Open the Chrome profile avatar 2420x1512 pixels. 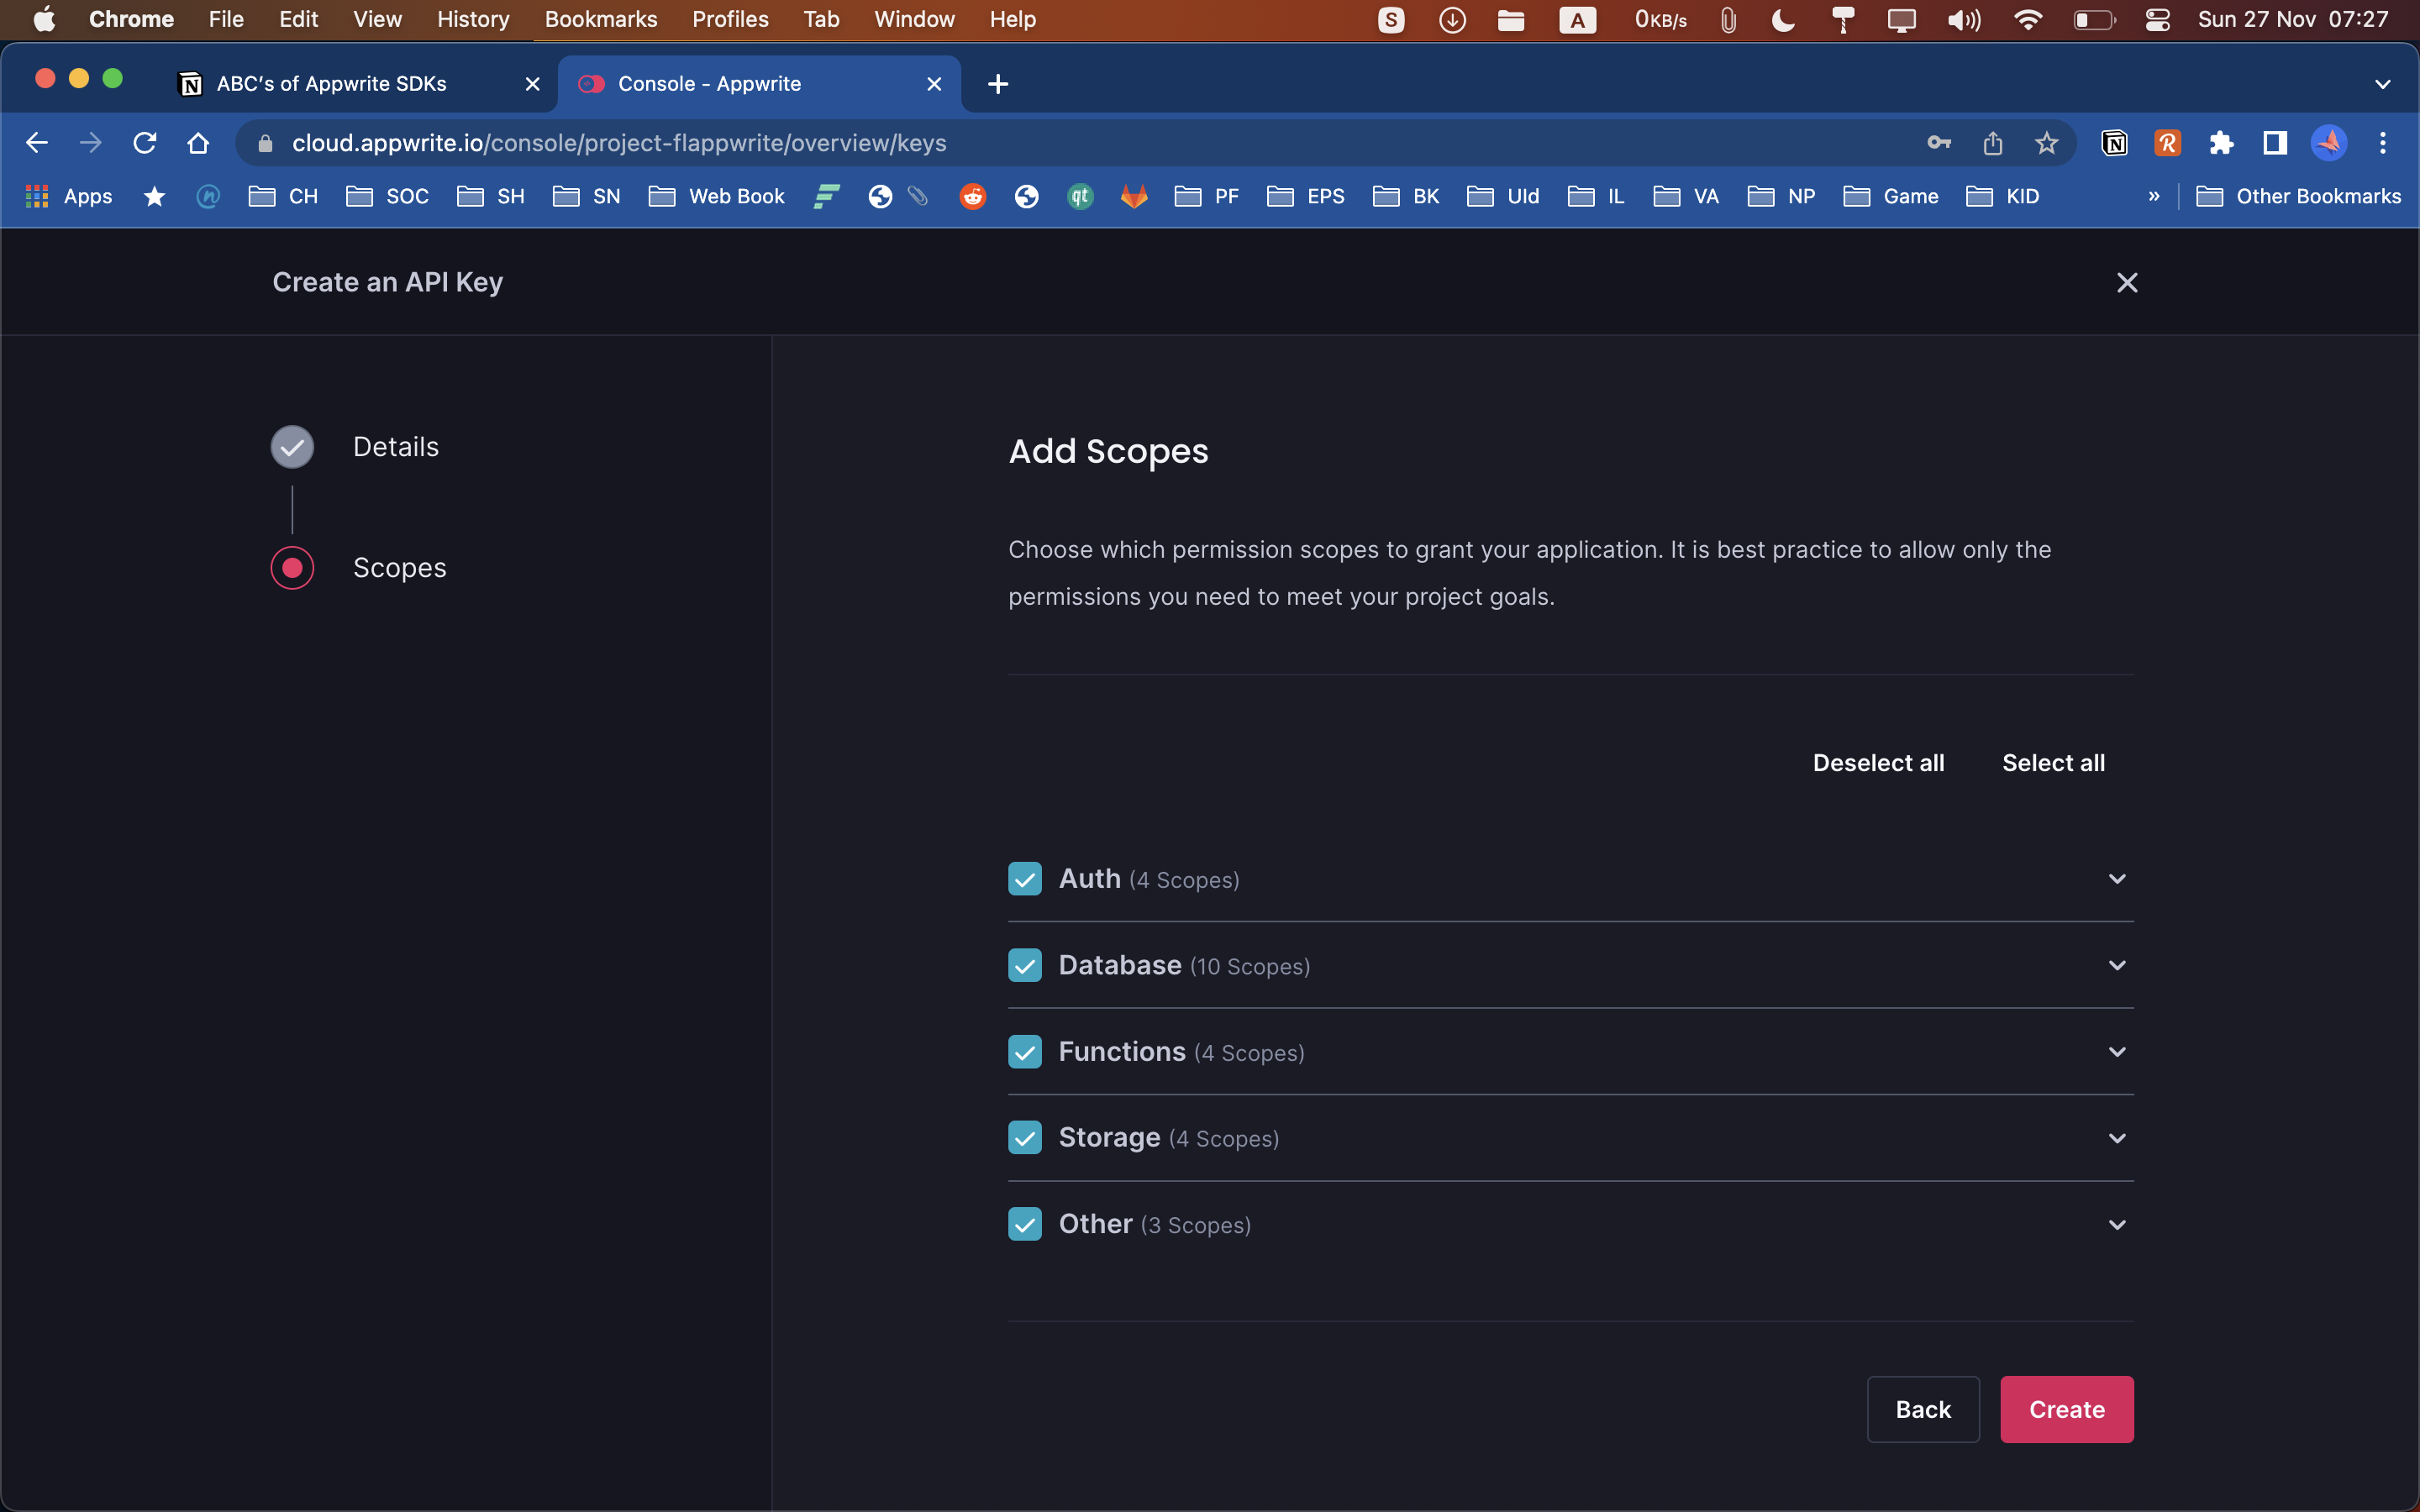2329,143
